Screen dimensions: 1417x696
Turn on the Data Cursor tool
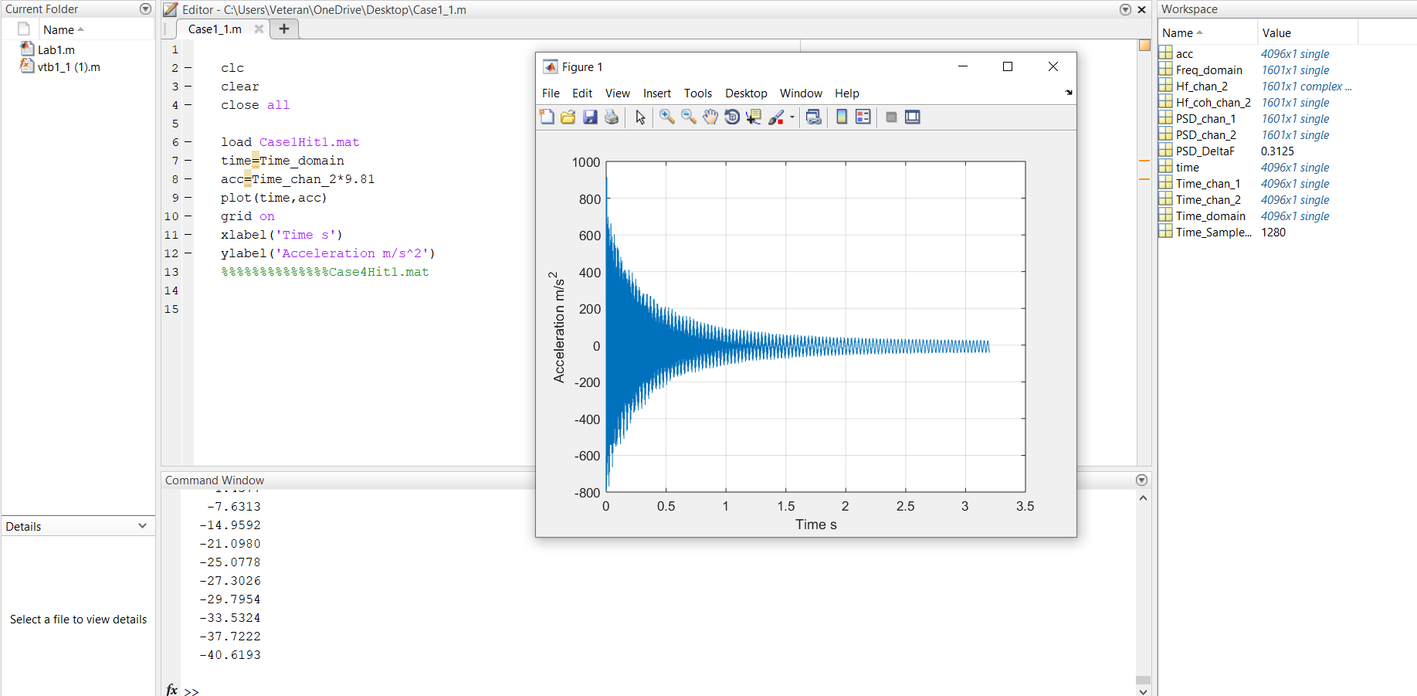click(753, 117)
